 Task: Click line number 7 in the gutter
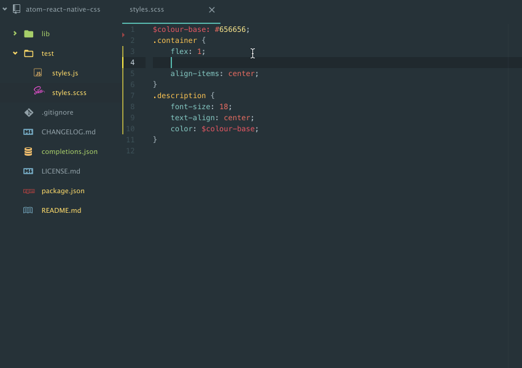[x=133, y=96]
